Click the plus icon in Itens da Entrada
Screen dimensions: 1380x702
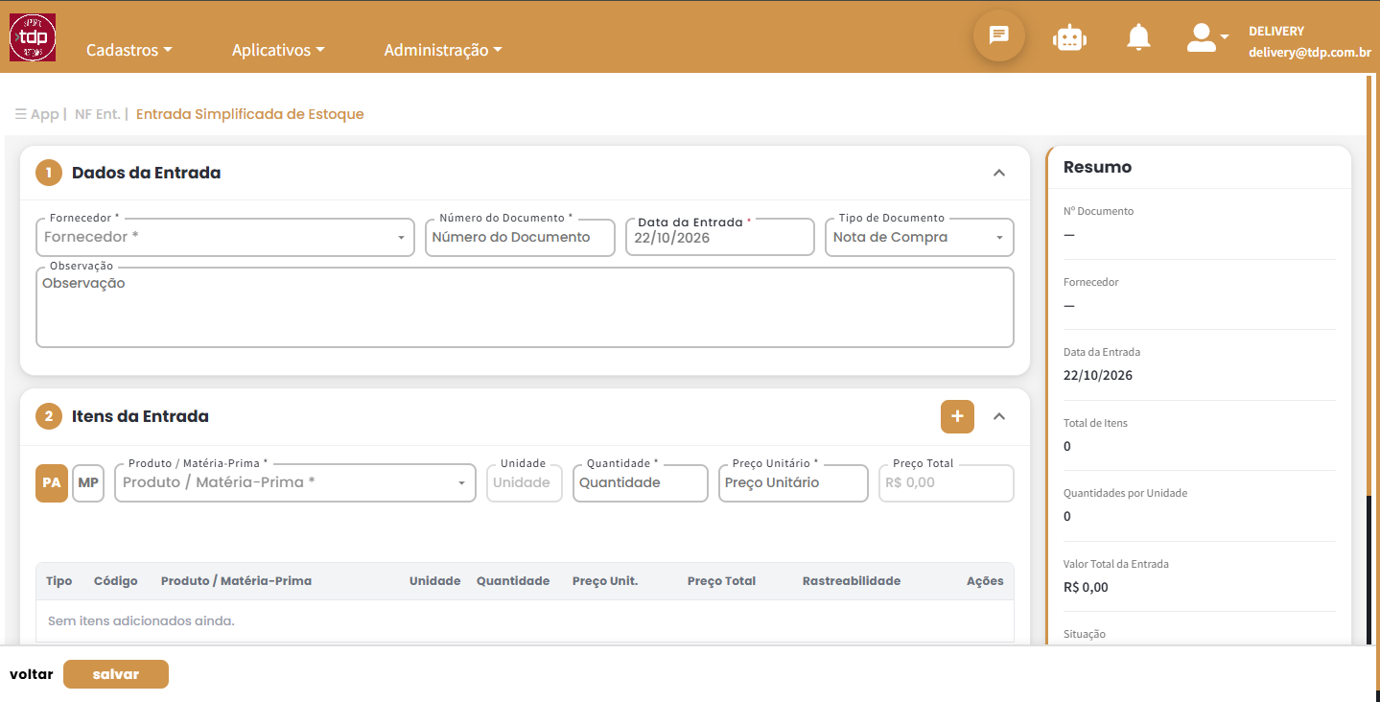coord(957,416)
